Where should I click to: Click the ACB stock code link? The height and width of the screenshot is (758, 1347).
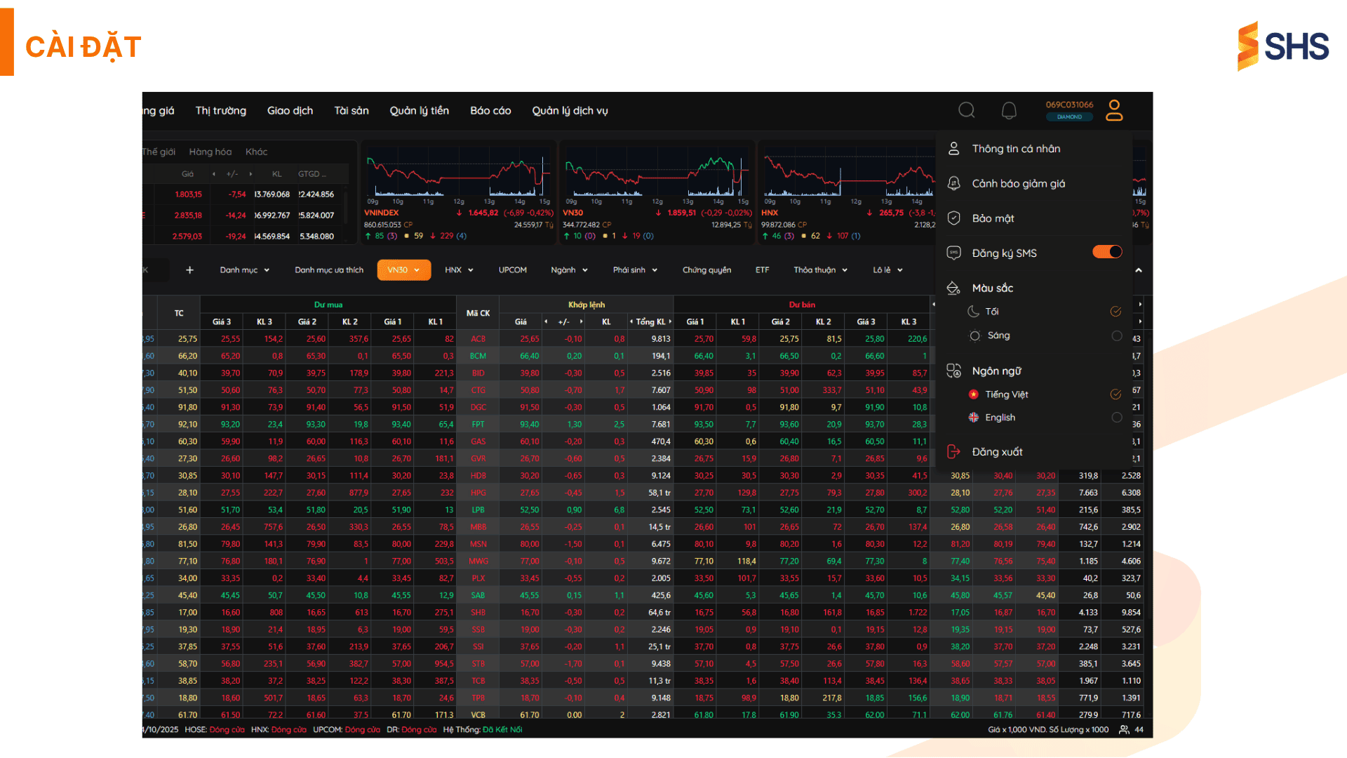pos(478,339)
